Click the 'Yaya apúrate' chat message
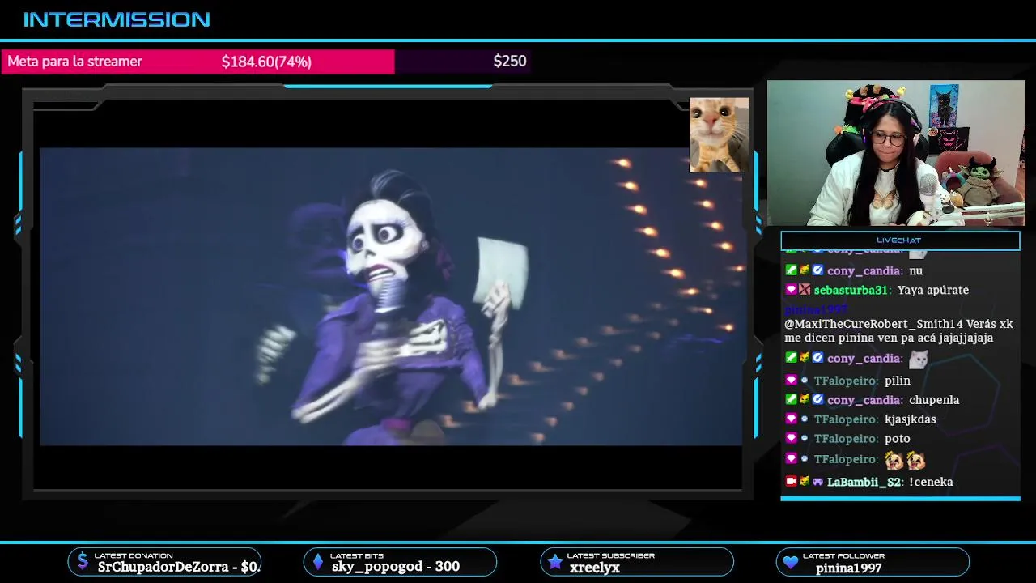The width and height of the screenshot is (1036, 583). tap(933, 290)
